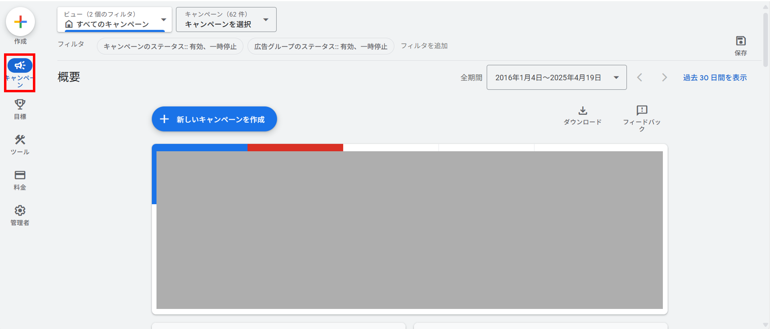Click the 広告グループのステータス filter chip
770x329 pixels.
click(x=321, y=46)
